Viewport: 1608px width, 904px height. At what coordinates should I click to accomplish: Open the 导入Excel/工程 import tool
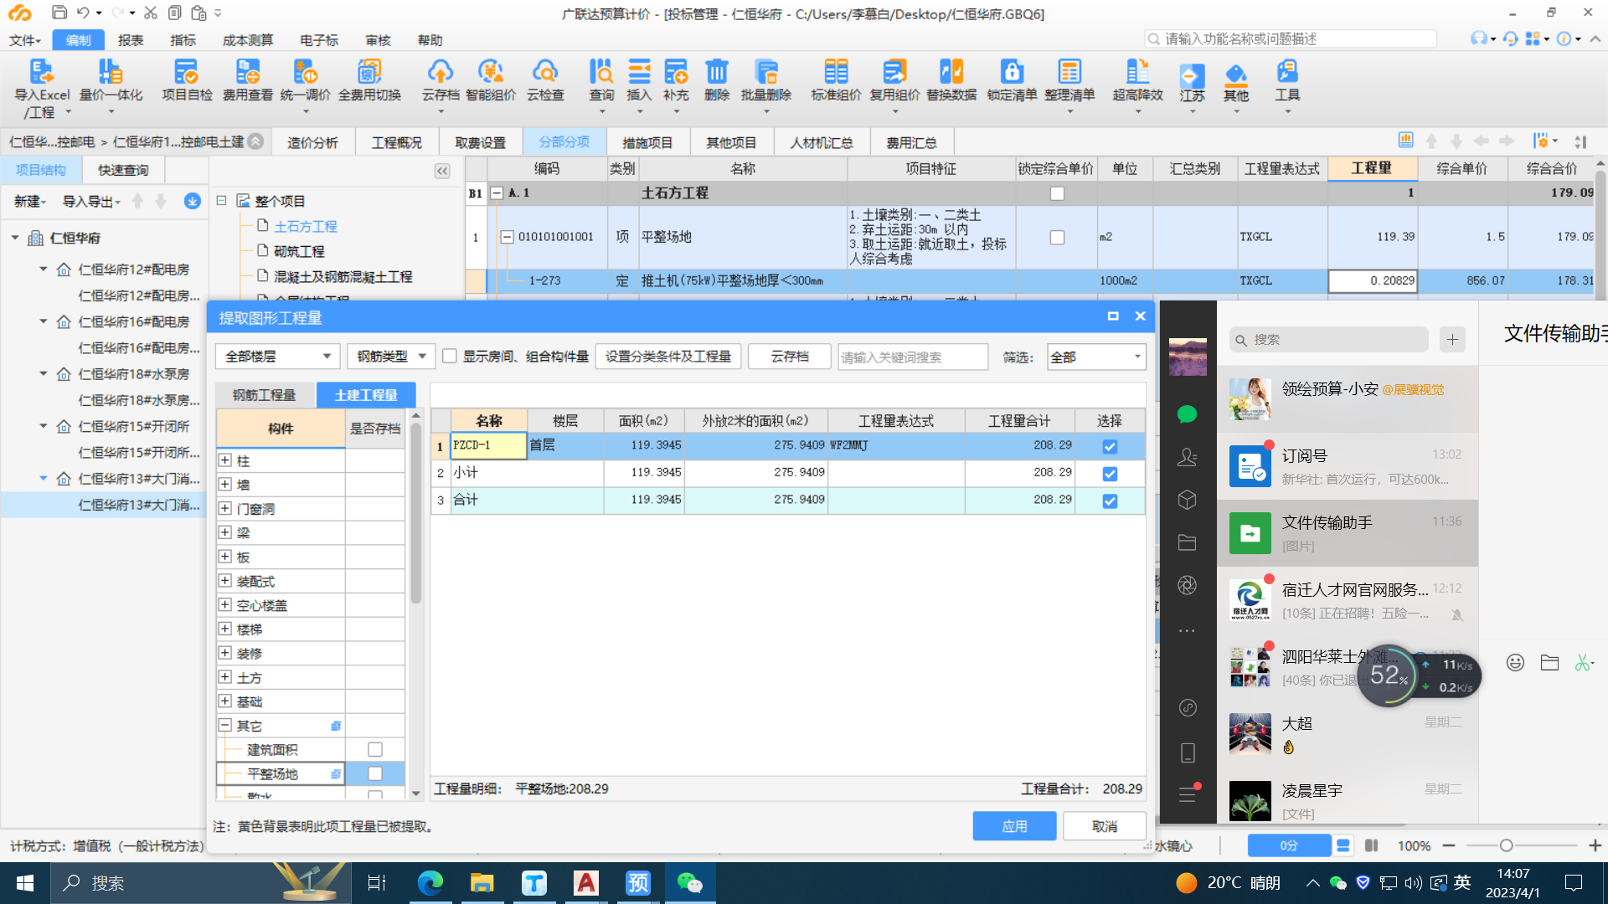[x=42, y=88]
